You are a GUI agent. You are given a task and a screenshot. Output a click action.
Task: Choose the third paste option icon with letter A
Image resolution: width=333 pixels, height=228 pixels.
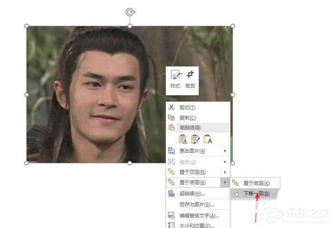coord(207,139)
